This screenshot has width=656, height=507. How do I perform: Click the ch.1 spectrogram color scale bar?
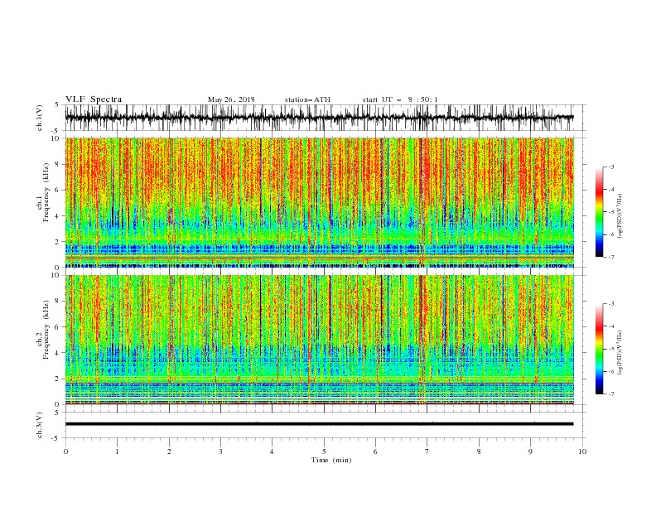[599, 212]
